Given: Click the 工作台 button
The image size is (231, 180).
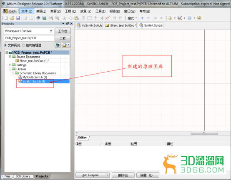Looking at the screenshot, I should pyautogui.click(x=63, y=31).
